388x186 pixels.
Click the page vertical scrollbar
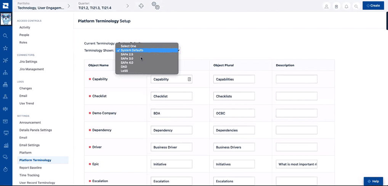tap(387, 21)
